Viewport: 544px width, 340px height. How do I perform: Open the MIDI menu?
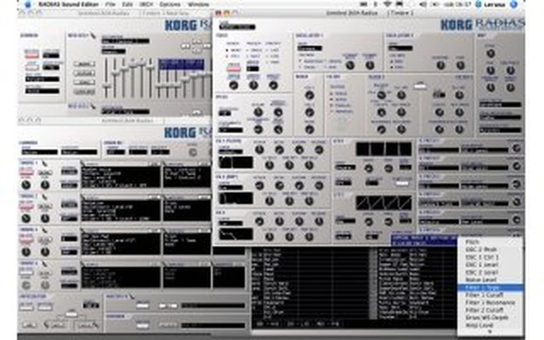click(x=146, y=4)
